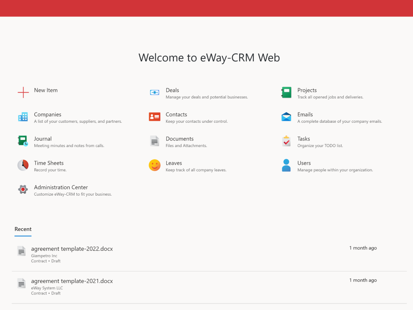Open the Tasks module label
Screen dimensions: 413x310
[x=304, y=139]
